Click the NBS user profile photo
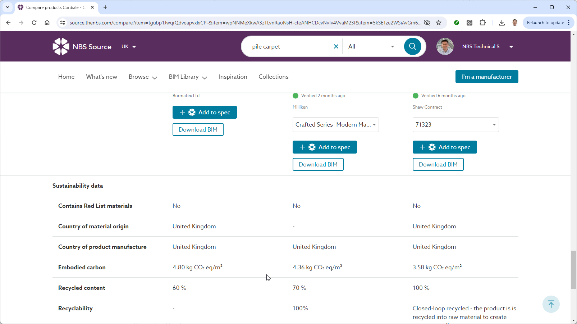The image size is (577, 324). tap(445, 46)
